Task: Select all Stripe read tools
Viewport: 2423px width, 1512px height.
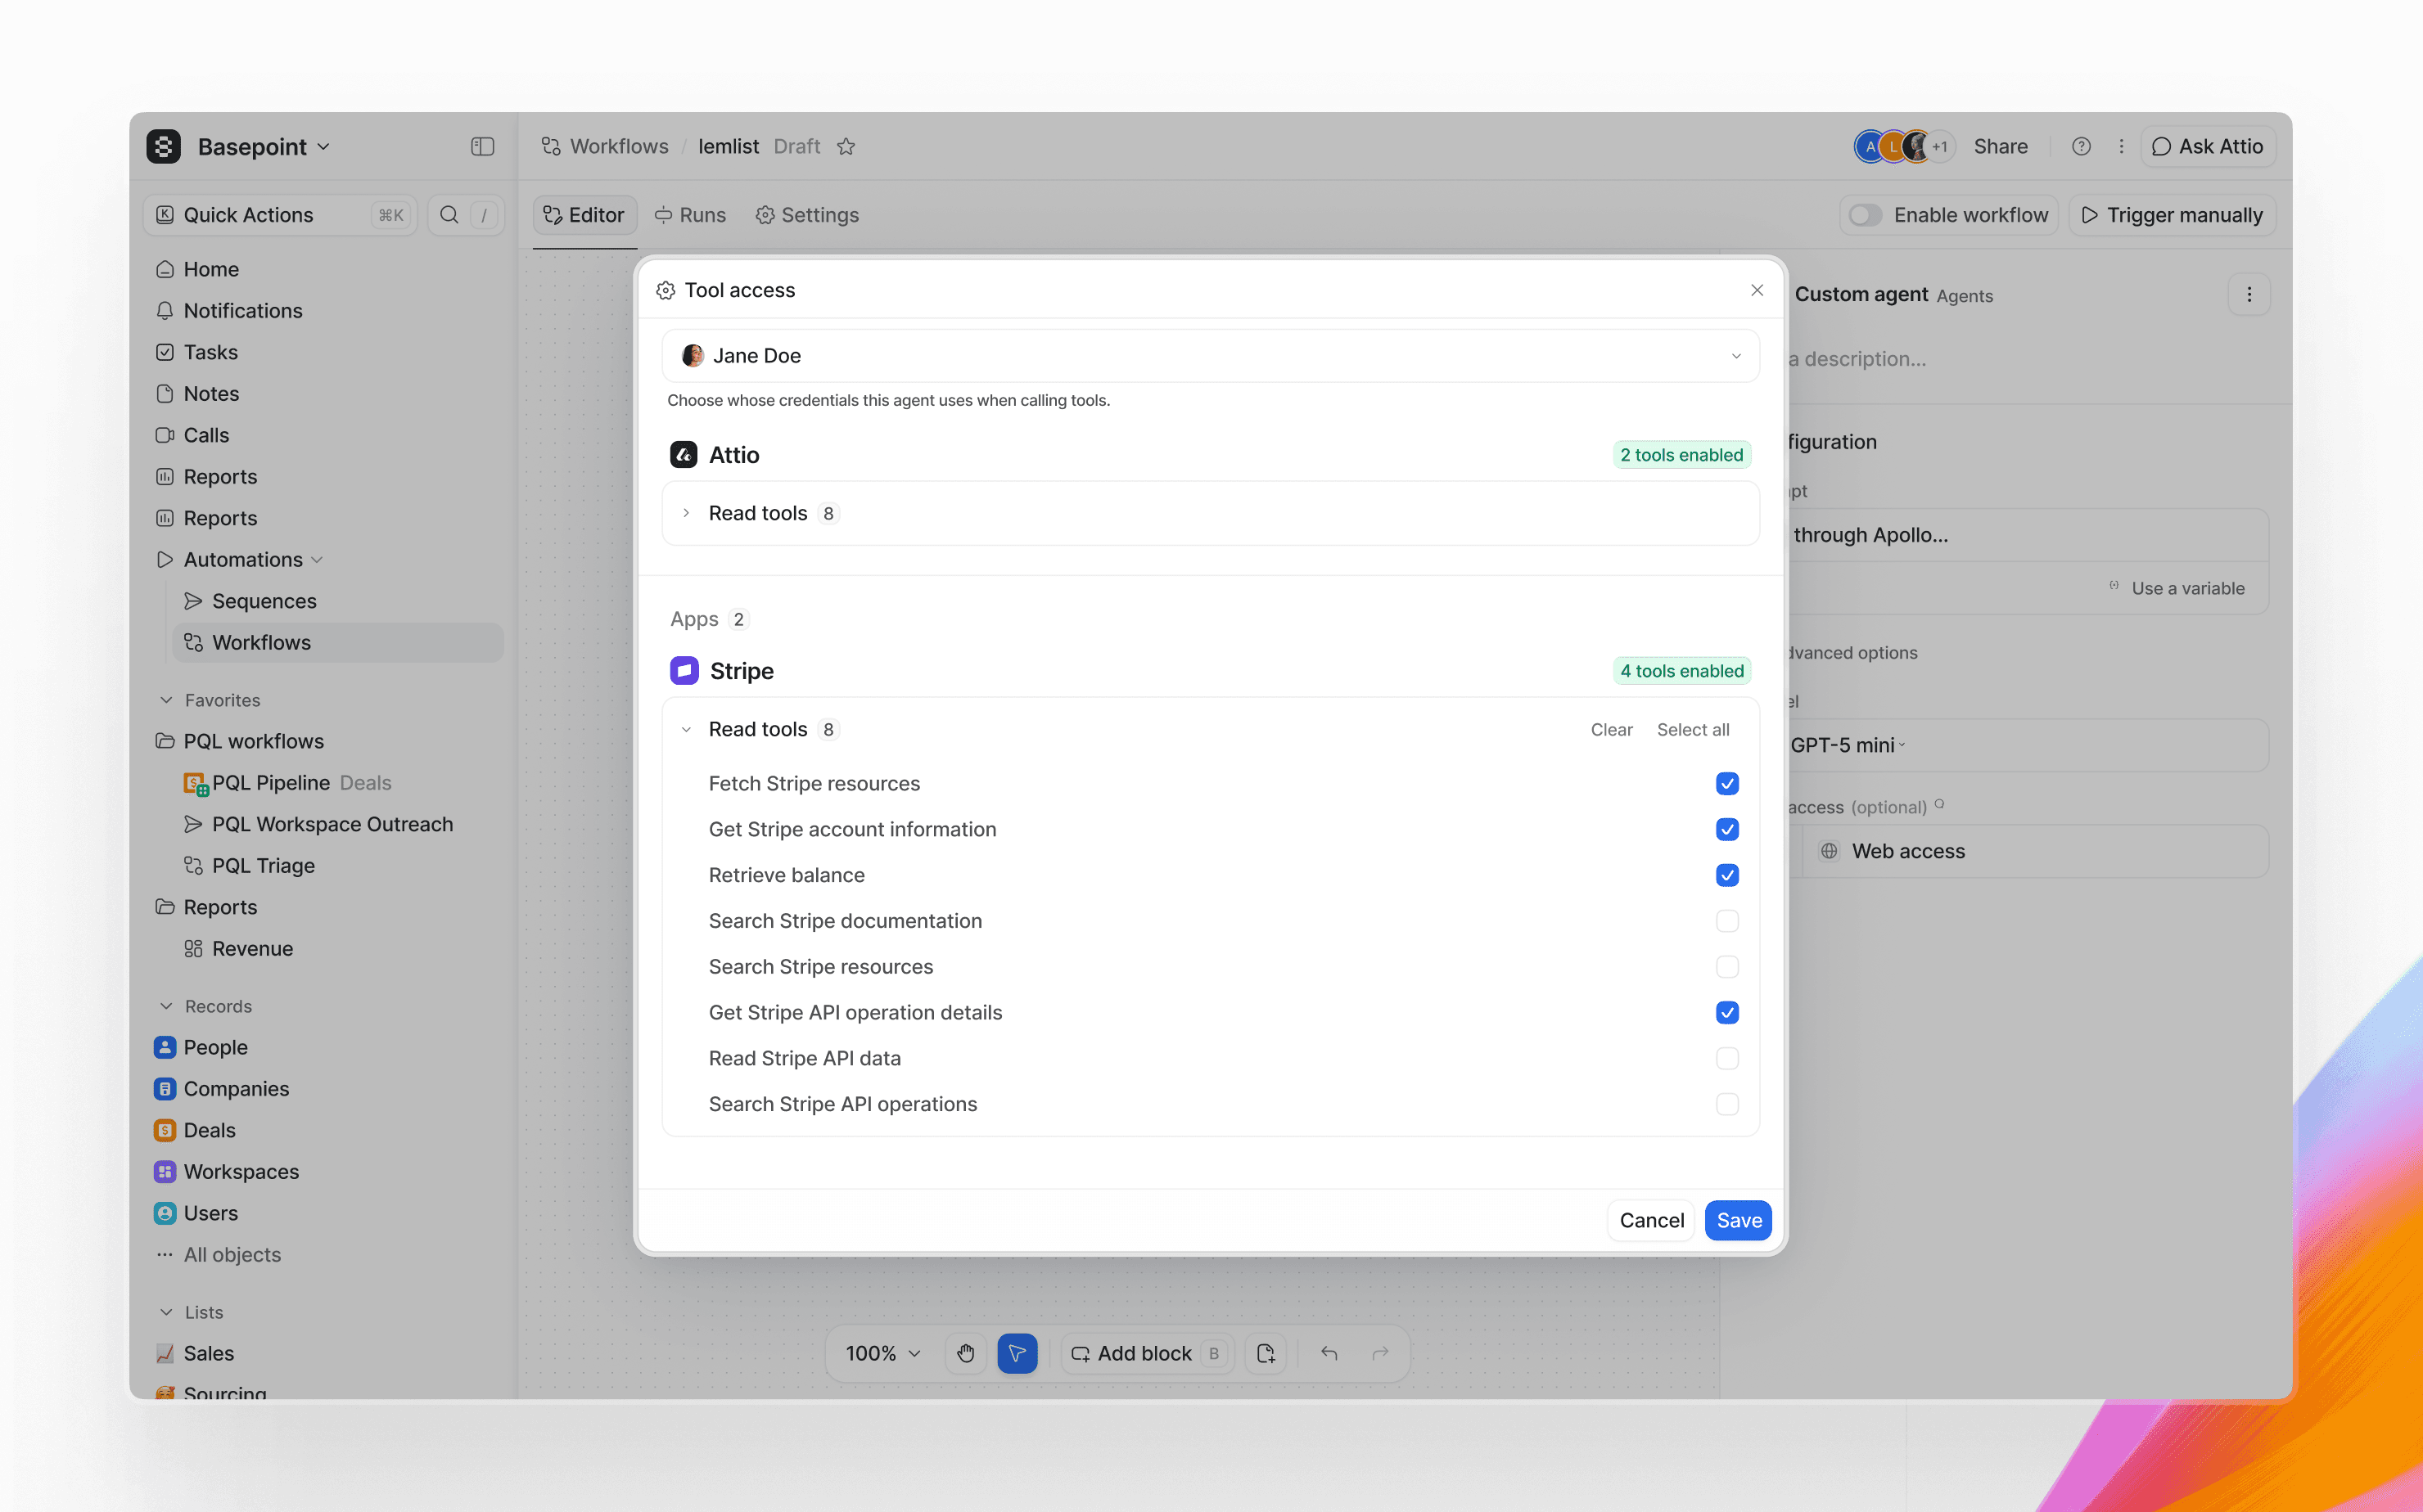Action: point(1693,729)
